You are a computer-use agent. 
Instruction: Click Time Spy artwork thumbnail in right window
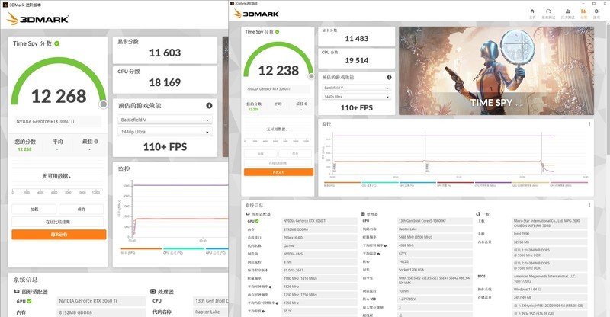tap(496, 71)
